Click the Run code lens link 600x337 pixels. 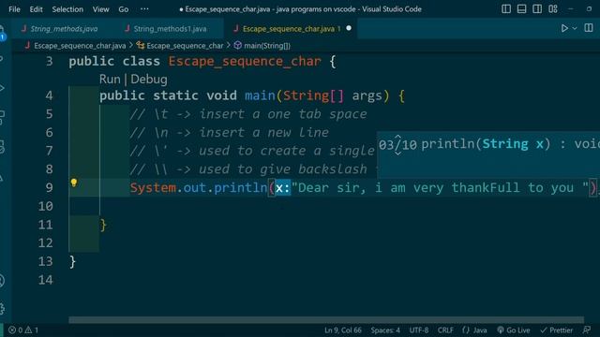110,79
